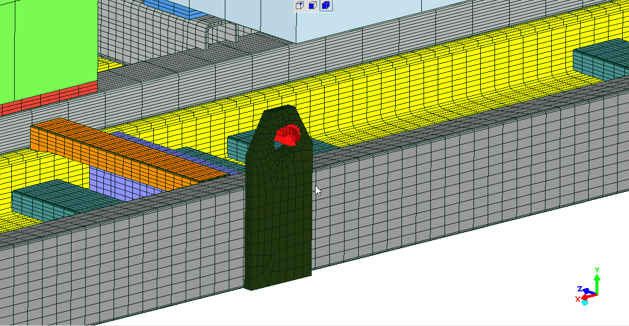Screen dimensions: 629x326
Task: Select the face selection filter cube icon
Action: click(x=313, y=5)
